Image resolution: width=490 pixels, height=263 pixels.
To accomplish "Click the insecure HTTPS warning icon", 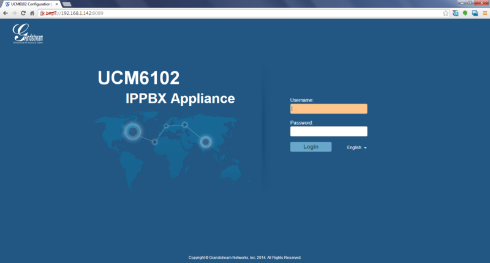I will (42, 13).
